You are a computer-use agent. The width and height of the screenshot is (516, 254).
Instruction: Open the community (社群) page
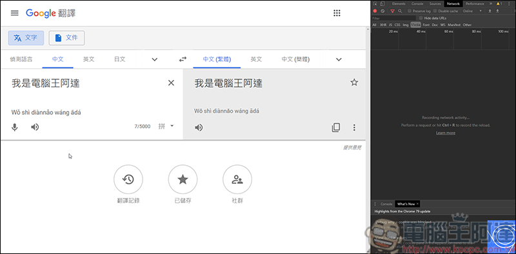237,179
